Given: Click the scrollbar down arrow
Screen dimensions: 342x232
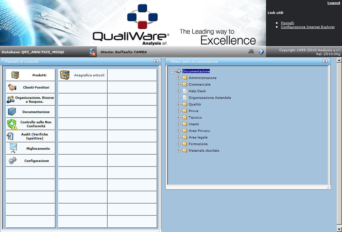Looking at the screenshot, I should [x=339, y=229].
